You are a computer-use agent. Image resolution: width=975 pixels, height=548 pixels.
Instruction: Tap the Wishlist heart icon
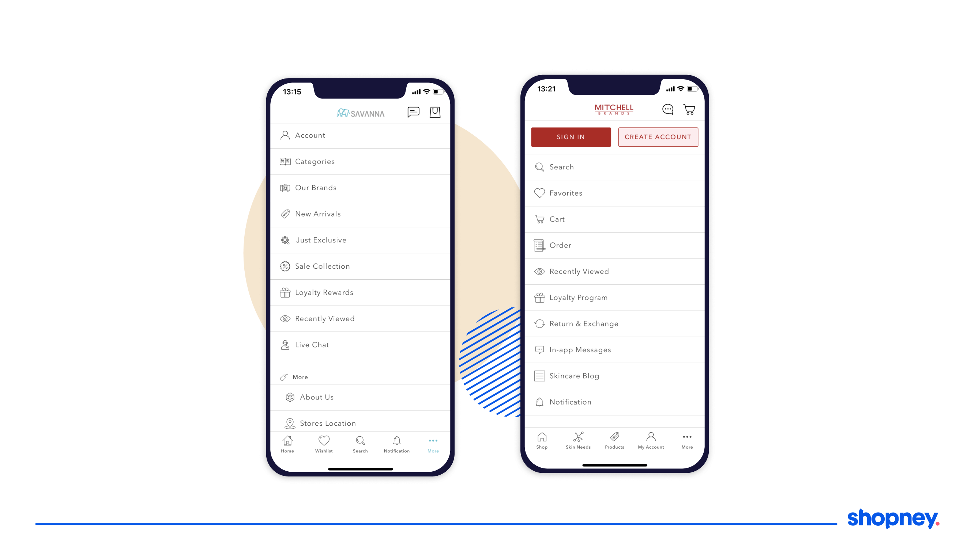click(x=324, y=441)
